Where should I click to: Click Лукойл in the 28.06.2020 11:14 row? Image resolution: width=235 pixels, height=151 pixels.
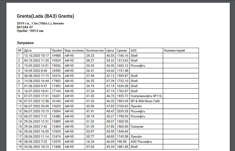[136, 137]
